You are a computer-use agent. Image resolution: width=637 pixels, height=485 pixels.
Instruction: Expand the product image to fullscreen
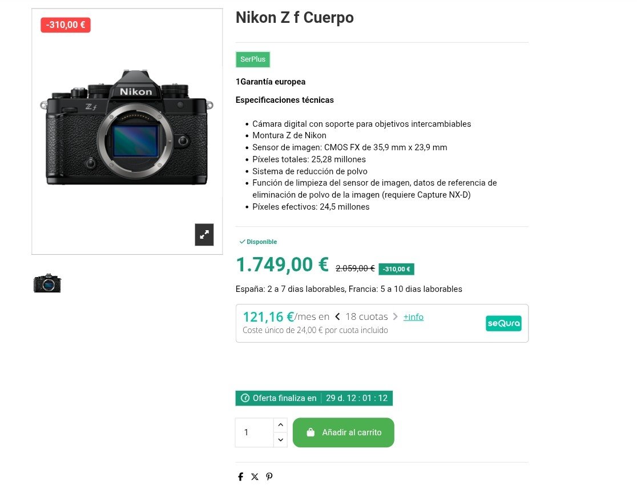pos(204,235)
